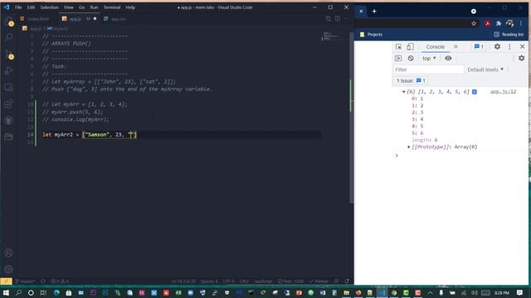531x298 pixels.
Task: Open the Edit menu
Action: tap(31, 7)
